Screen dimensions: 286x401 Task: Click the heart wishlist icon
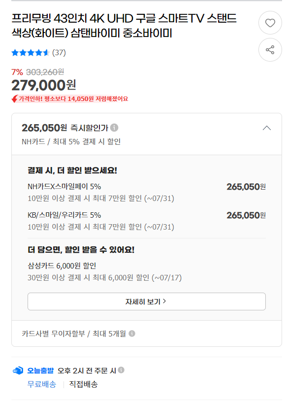pyautogui.click(x=270, y=23)
